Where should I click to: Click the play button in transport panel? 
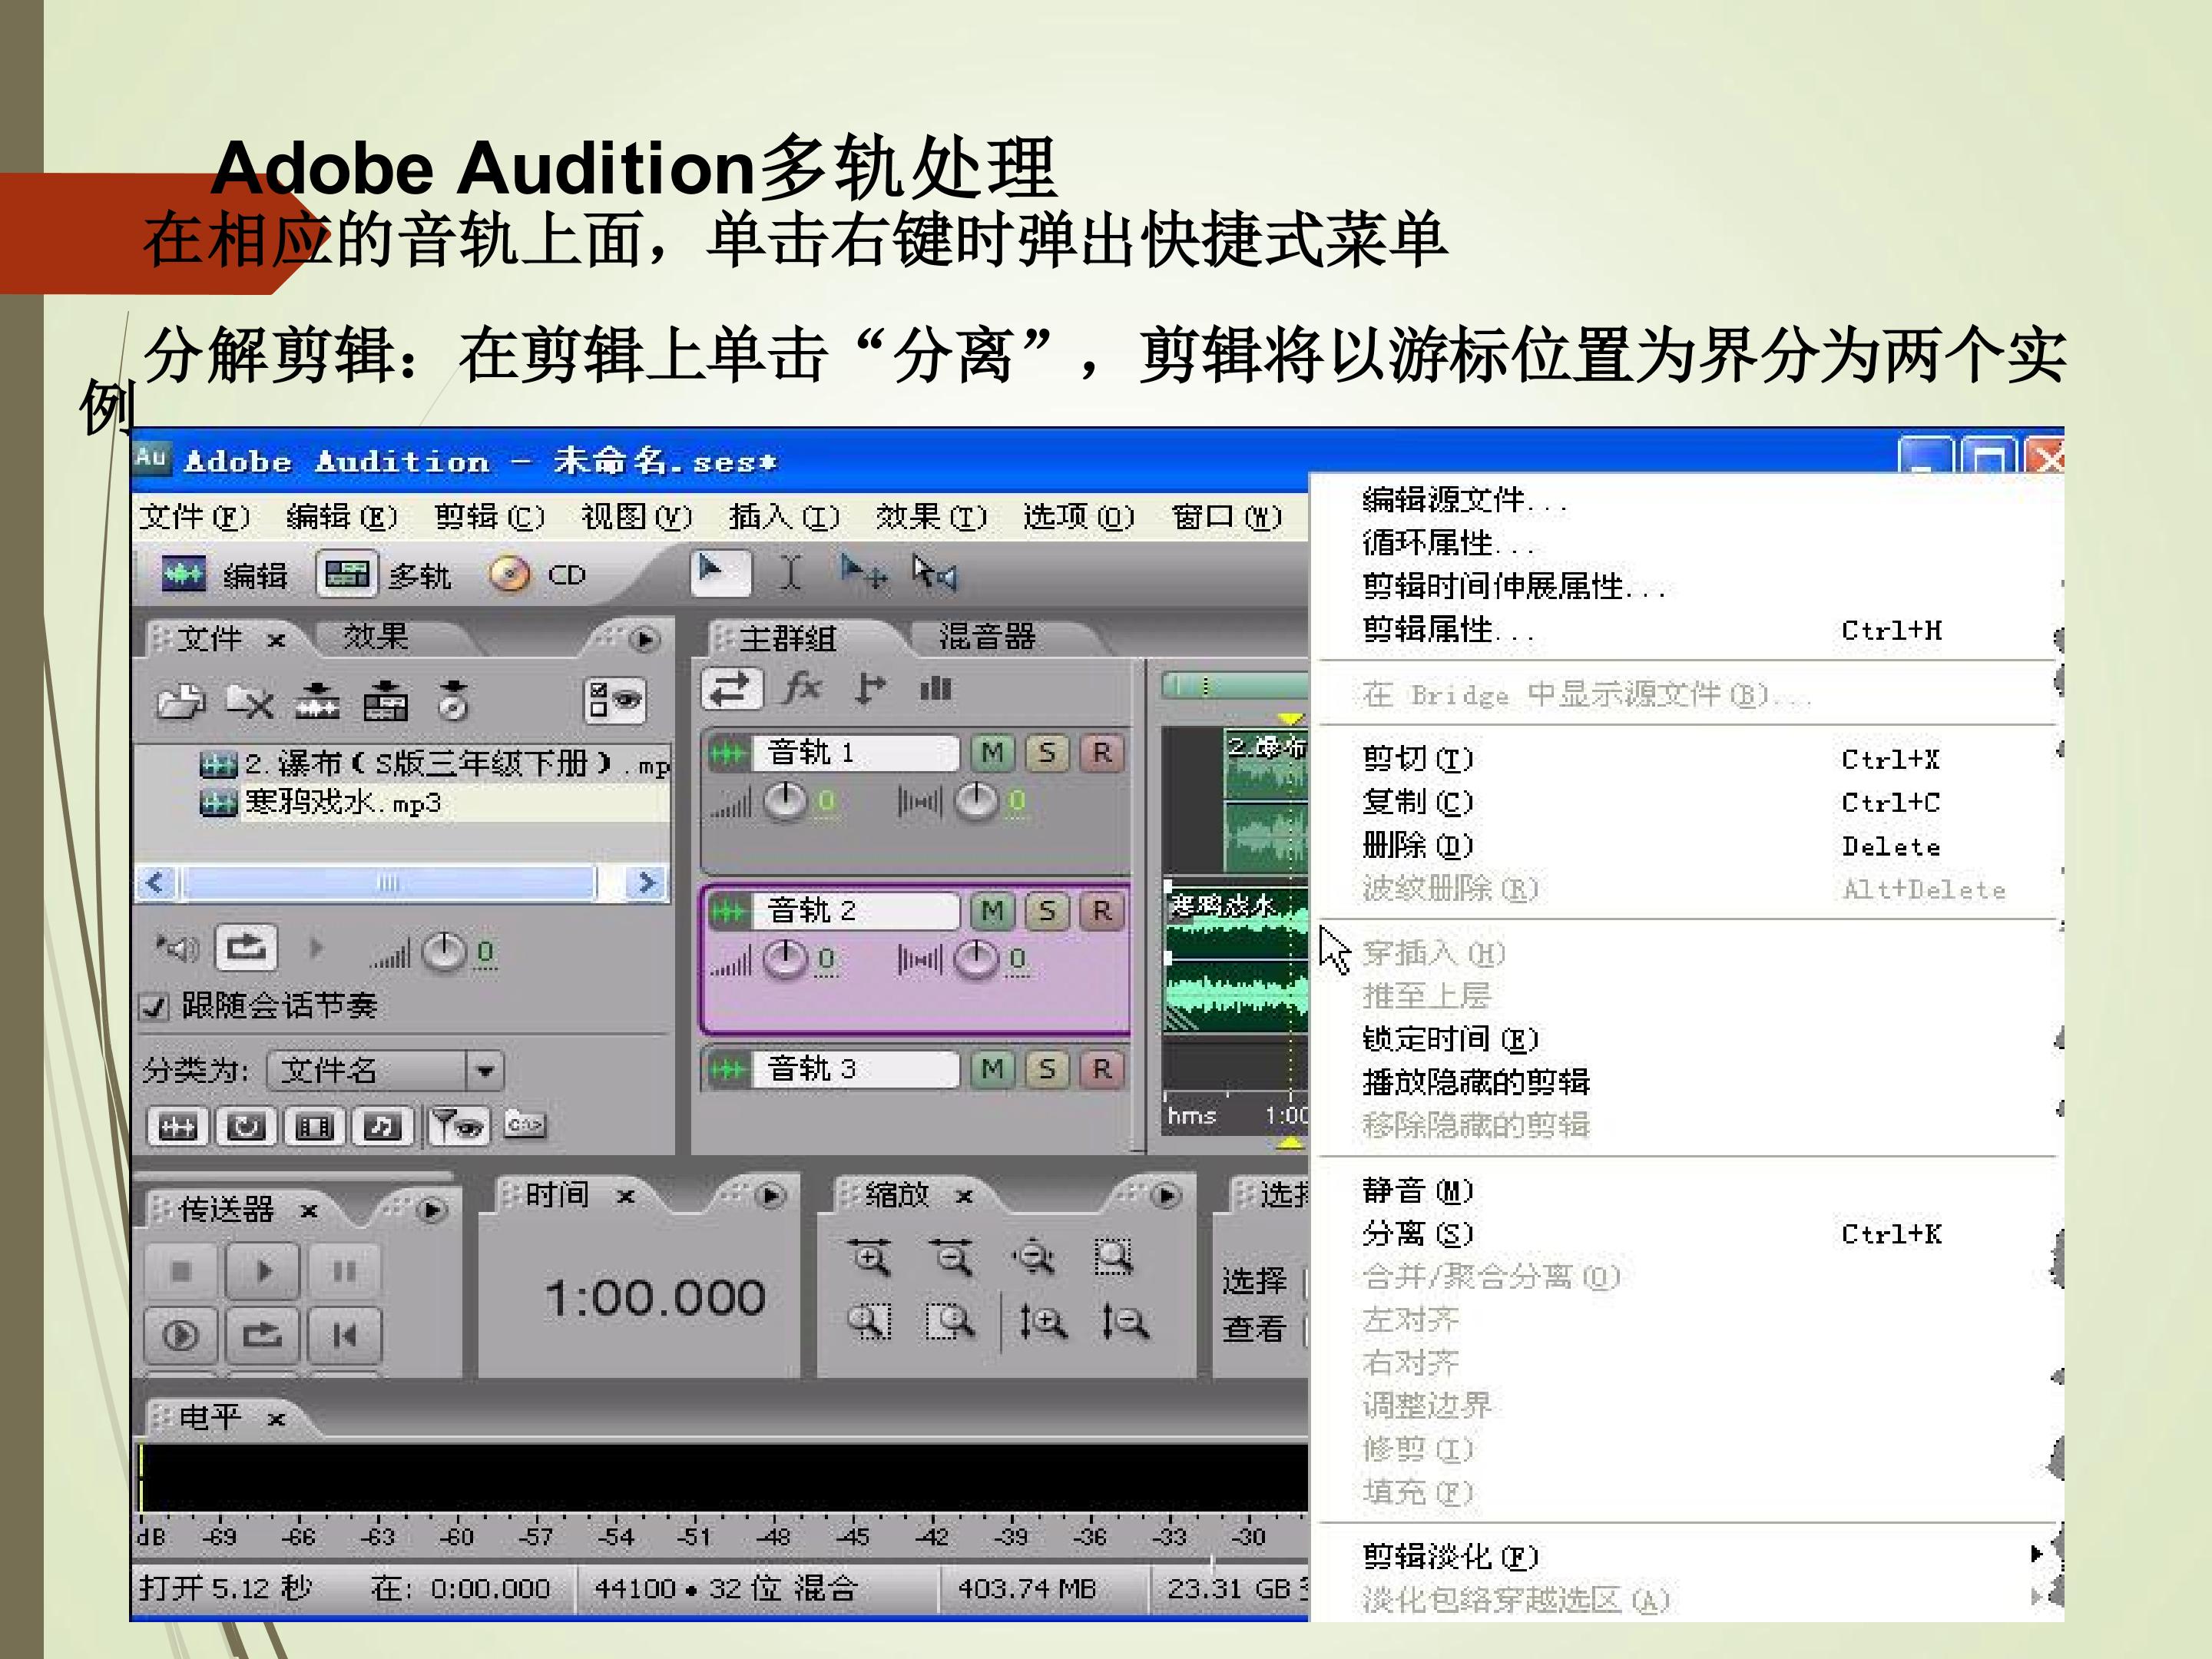[x=263, y=1271]
